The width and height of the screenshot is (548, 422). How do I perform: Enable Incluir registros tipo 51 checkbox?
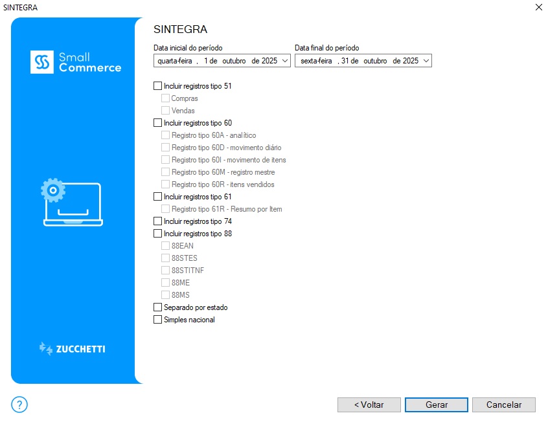[x=157, y=86]
